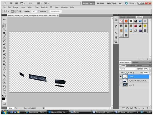Toggle the Anti-alias checkbox

click(x=39, y=11)
